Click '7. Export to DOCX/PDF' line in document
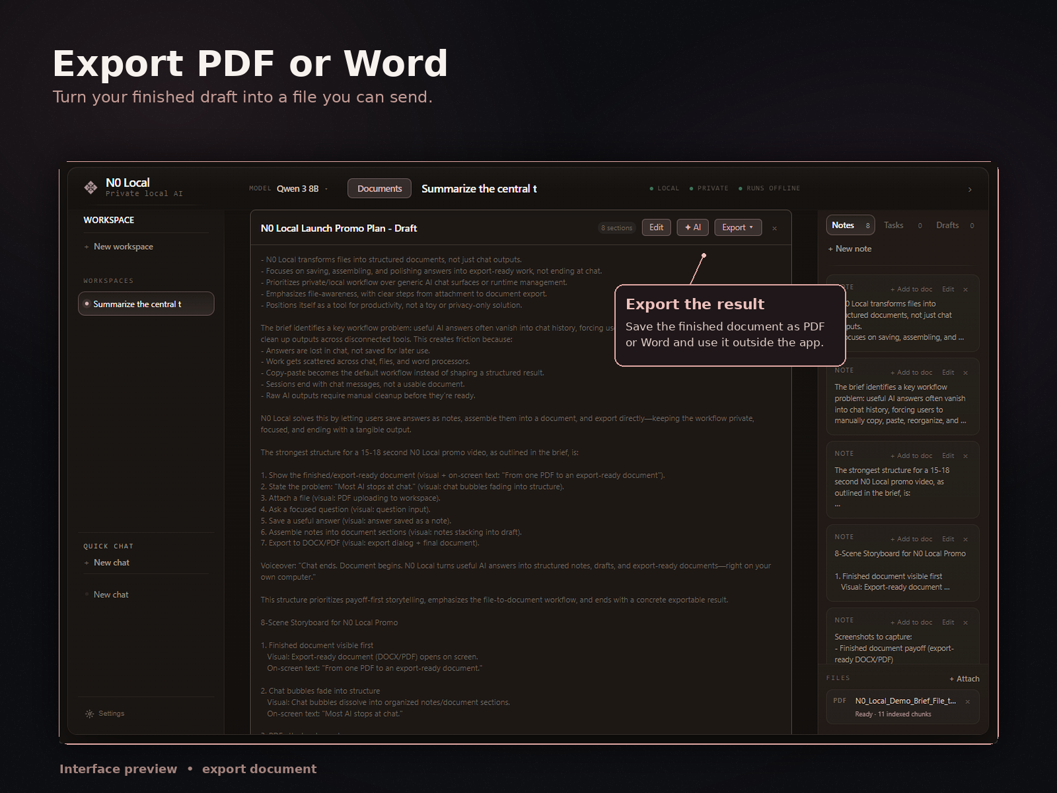Image resolution: width=1057 pixels, height=793 pixels. [x=370, y=543]
